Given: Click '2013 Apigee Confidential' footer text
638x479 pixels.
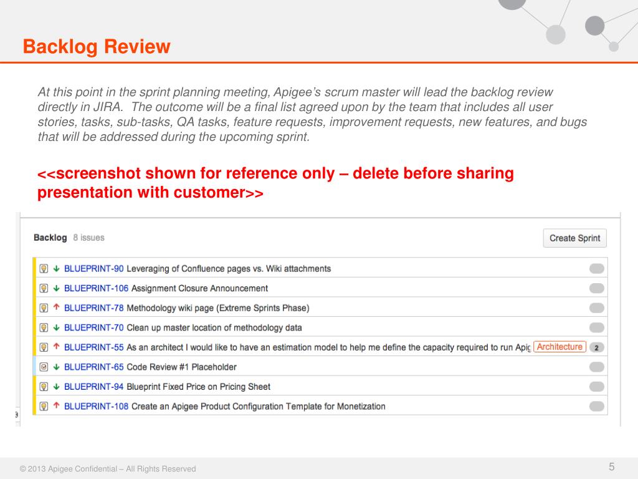Looking at the screenshot, I should coord(108,469).
